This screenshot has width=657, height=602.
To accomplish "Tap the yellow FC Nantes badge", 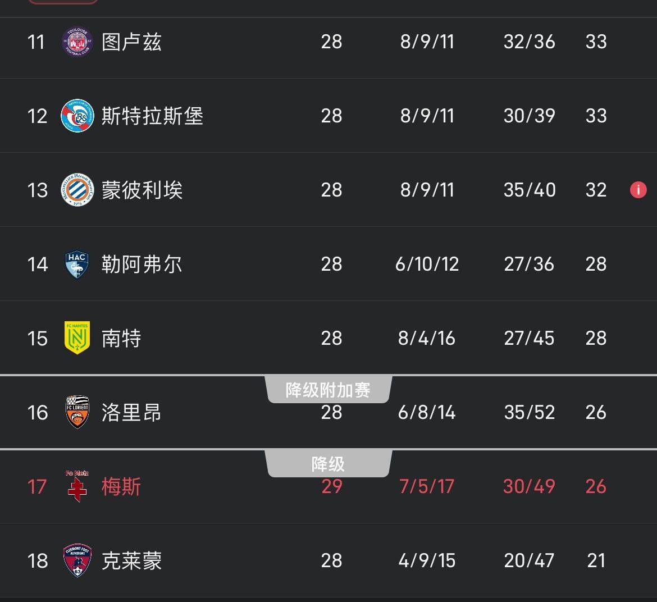I will tap(77, 338).
